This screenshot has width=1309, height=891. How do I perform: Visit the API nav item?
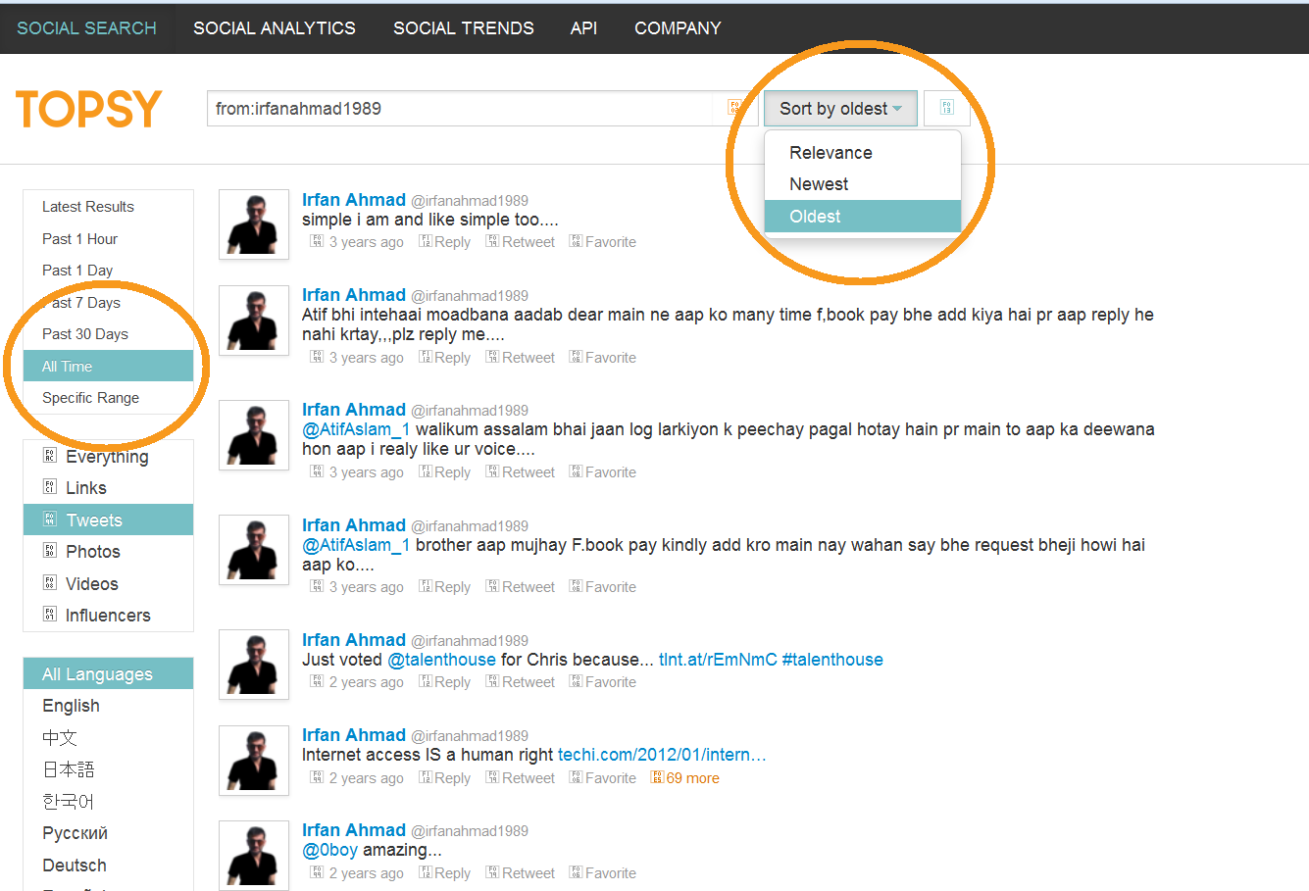point(583,28)
